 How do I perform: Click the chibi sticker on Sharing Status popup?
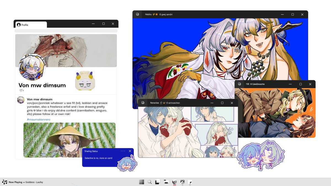127,163
